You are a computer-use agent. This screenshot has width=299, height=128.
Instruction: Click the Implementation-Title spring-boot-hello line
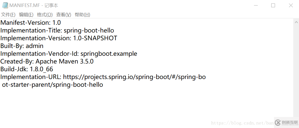(57, 30)
